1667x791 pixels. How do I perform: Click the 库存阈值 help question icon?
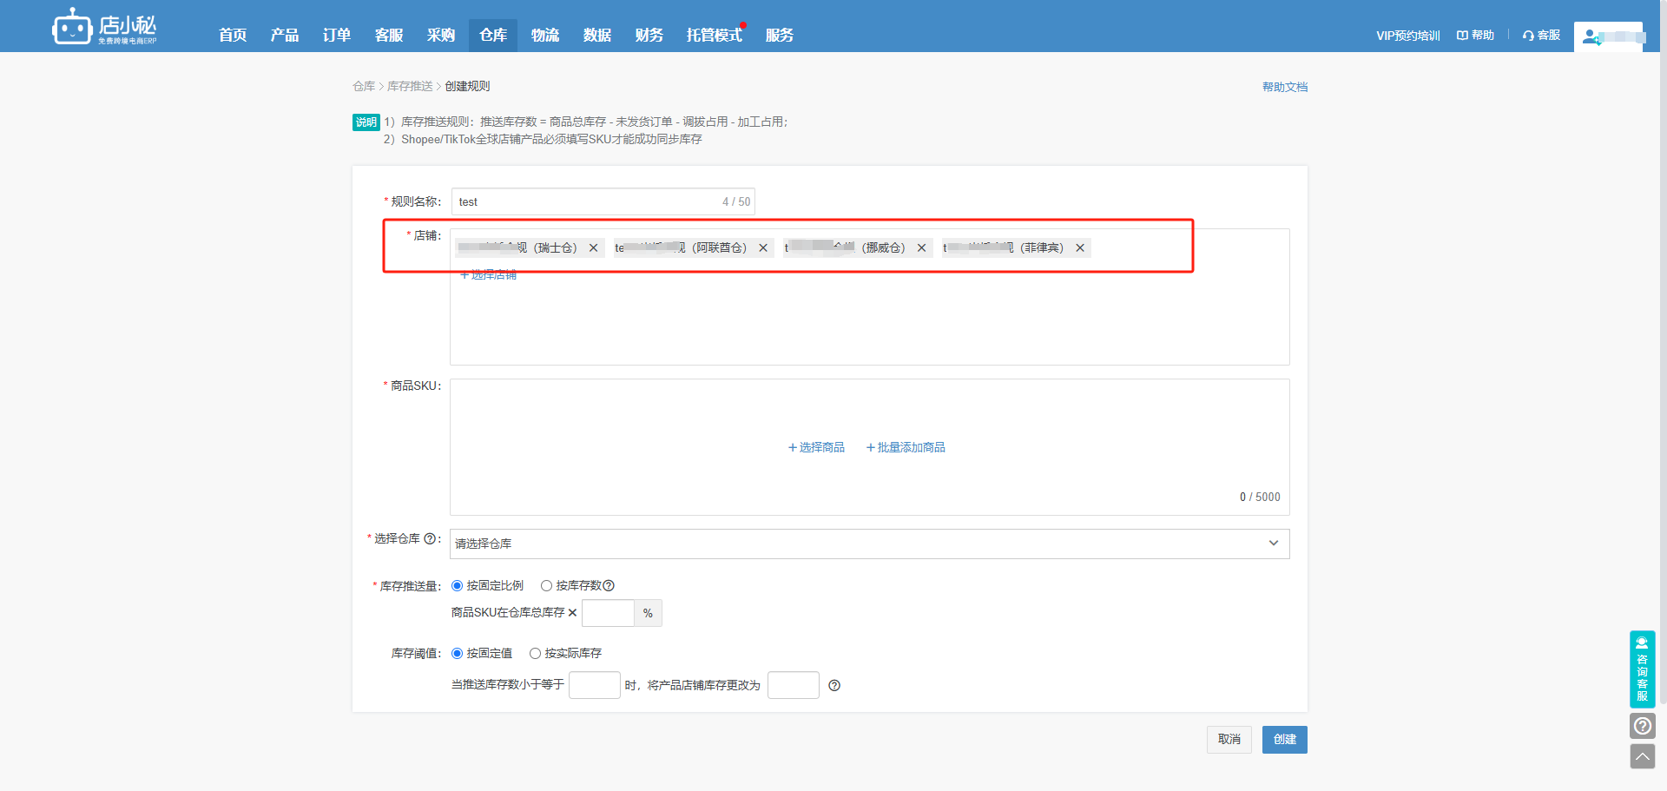point(834,686)
